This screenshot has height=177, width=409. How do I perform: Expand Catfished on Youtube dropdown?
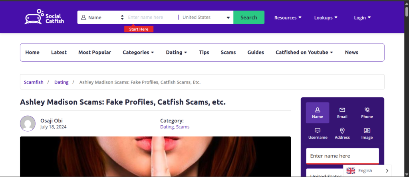[x=304, y=52]
